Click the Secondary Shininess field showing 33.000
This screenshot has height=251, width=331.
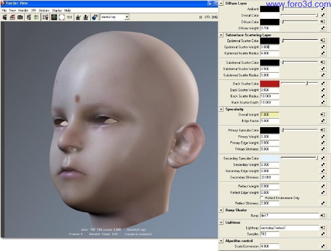[270, 177]
